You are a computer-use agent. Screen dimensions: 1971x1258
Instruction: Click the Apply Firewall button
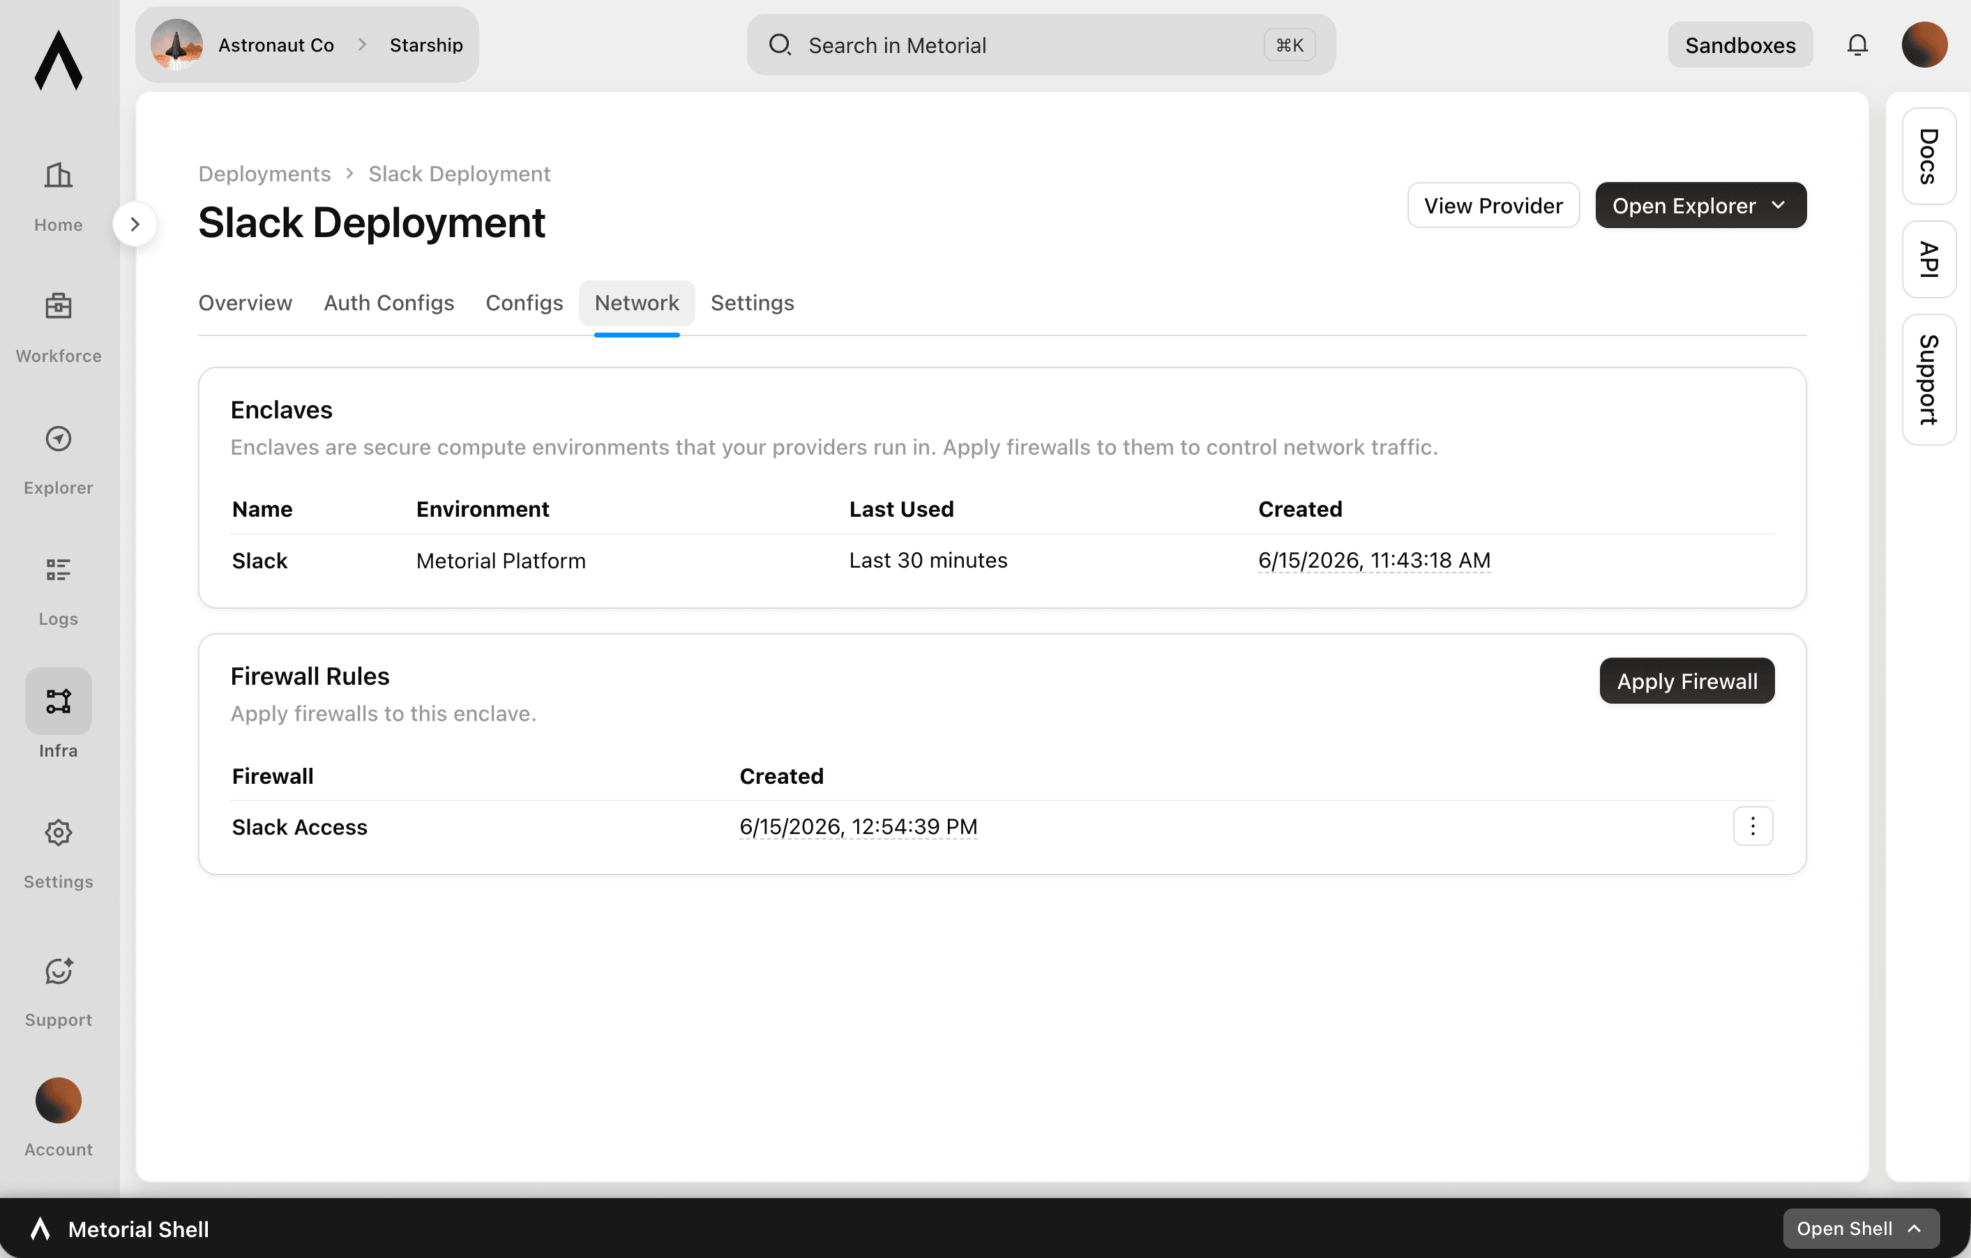[x=1687, y=681]
